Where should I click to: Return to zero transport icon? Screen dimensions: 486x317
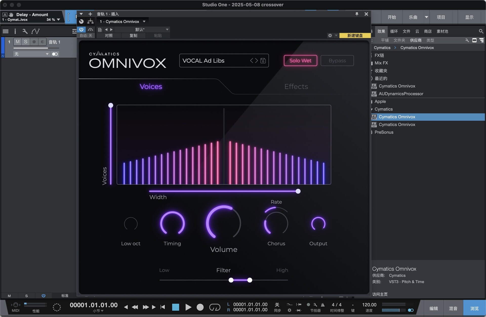coord(163,307)
